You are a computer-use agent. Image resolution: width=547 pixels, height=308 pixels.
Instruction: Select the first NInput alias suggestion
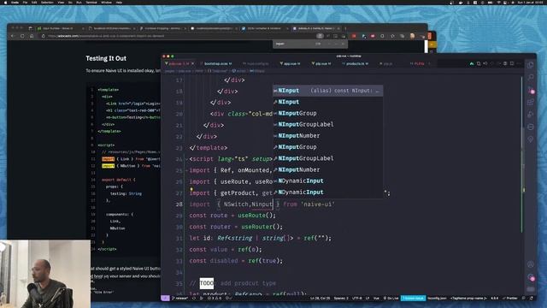pyautogui.click(x=327, y=91)
